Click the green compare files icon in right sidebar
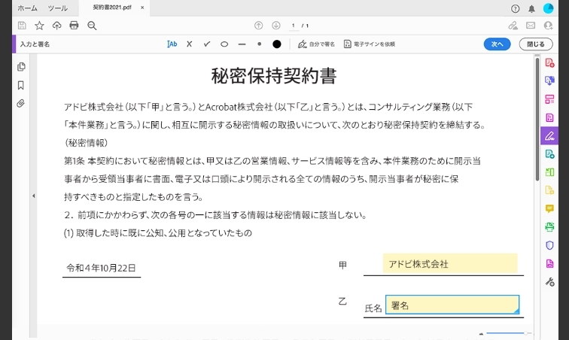Viewport: 569px width, 340px height. [x=549, y=172]
